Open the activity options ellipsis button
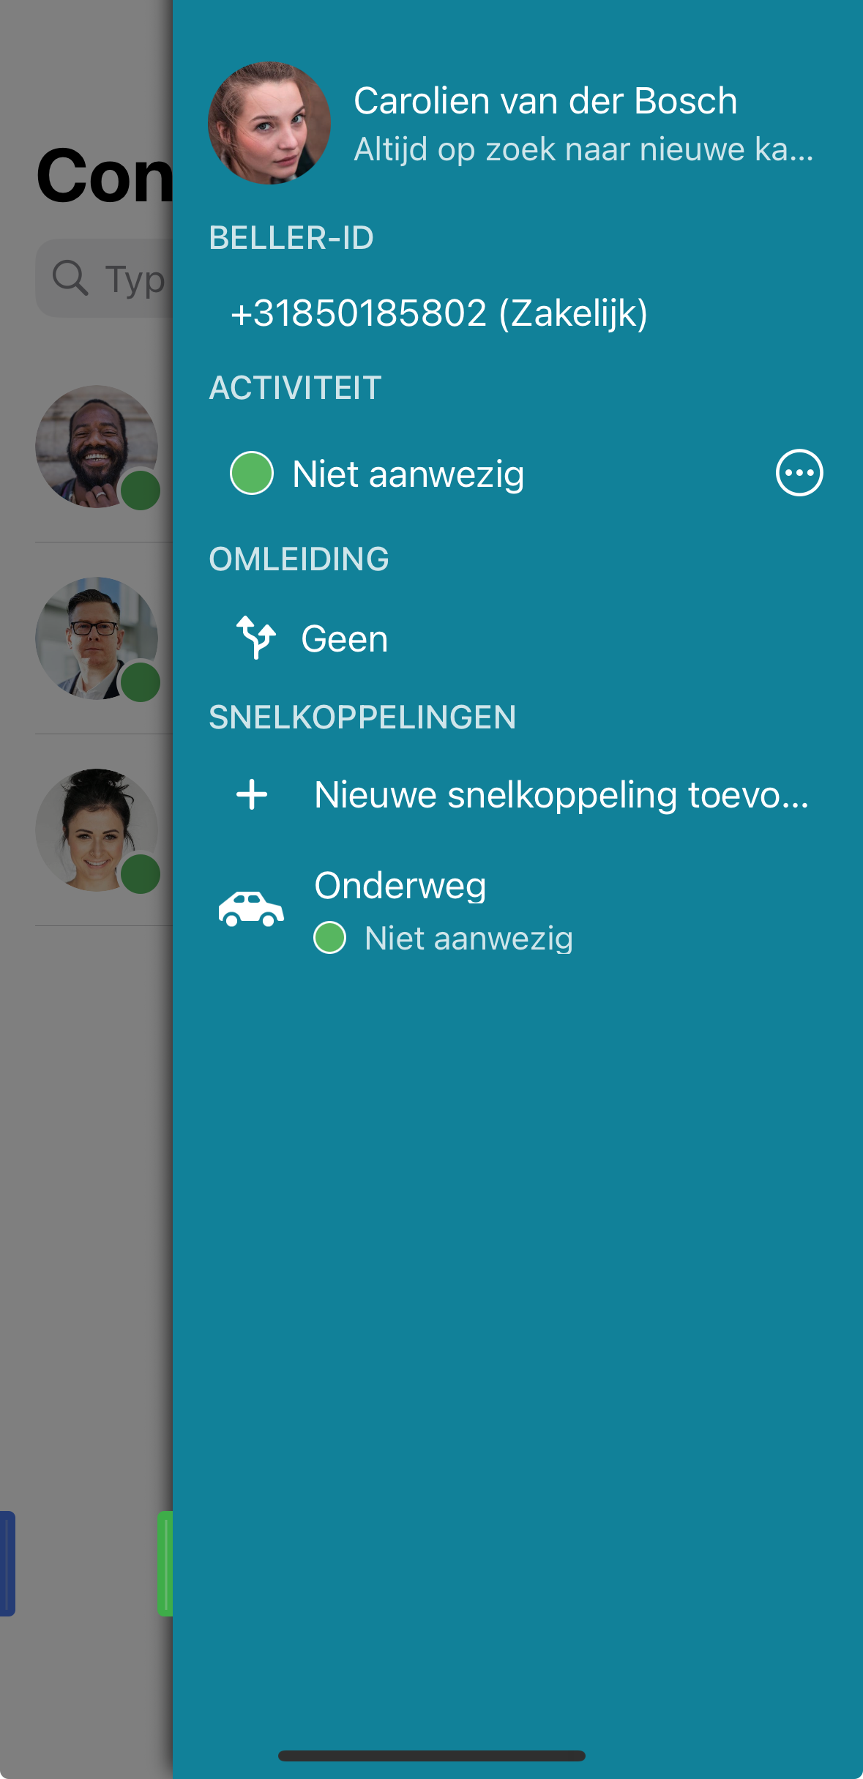 tap(799, 473)
